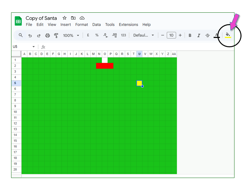
Task: Star the Copy of Santa document
Action: click(65, 18)
